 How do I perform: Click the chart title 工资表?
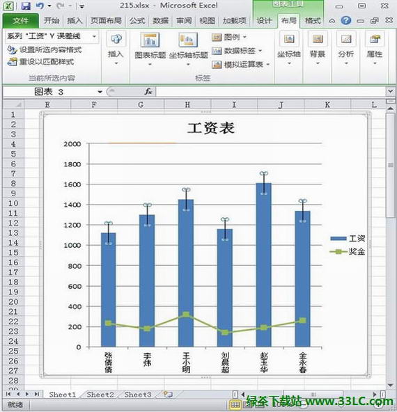210,127
